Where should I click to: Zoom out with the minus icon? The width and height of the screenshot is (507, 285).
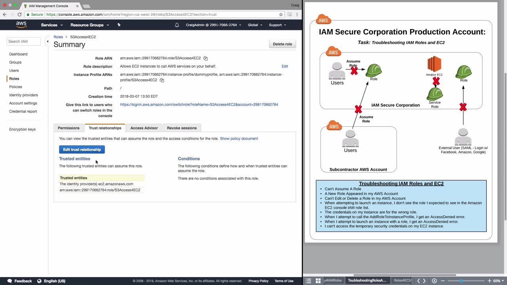point(443,281)
